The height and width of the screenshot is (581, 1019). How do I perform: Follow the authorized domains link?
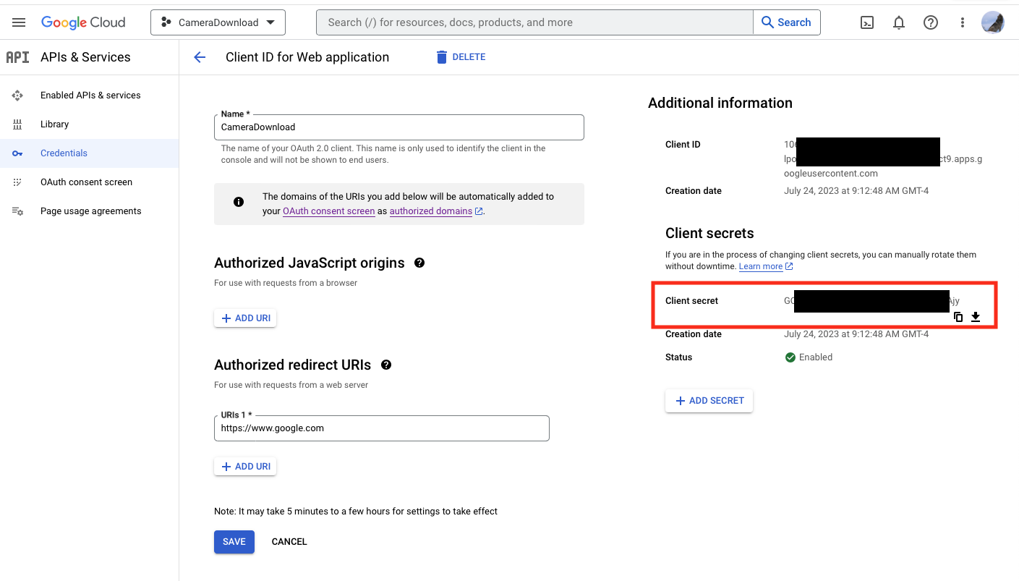(430, 211)
